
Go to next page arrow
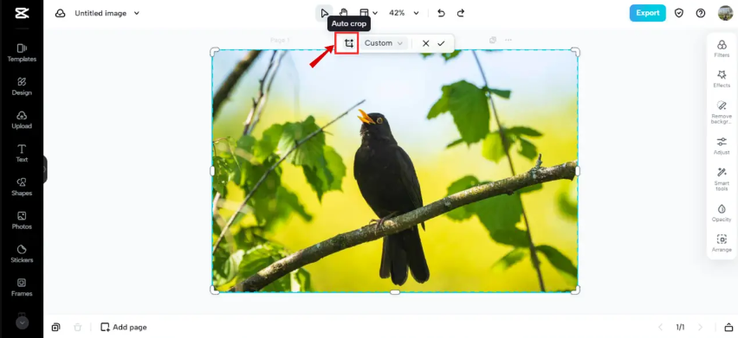pos(701,328)
